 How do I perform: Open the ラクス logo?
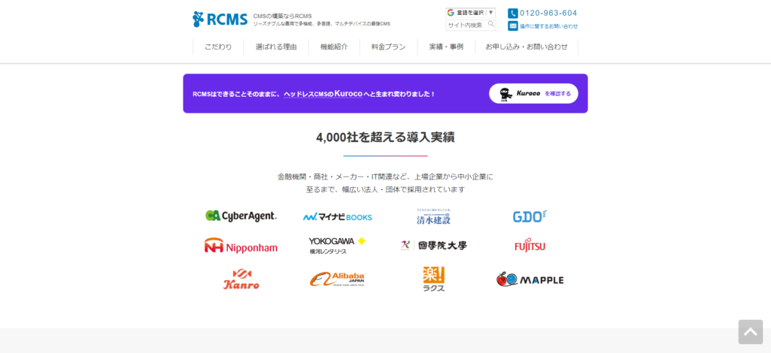434,279
